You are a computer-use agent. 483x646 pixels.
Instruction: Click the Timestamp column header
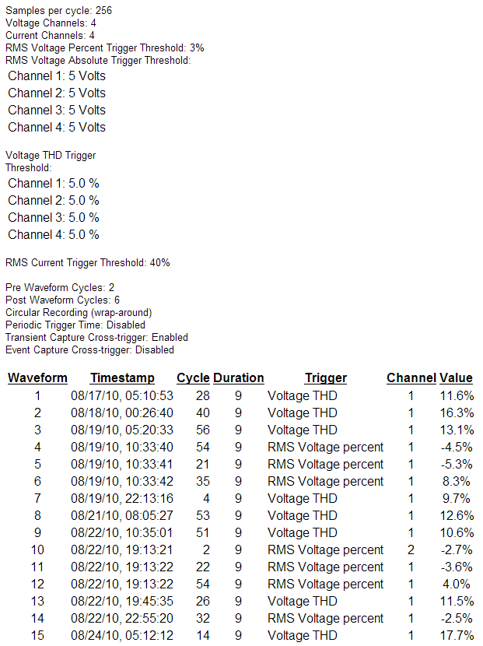click(x=122, y=378)
